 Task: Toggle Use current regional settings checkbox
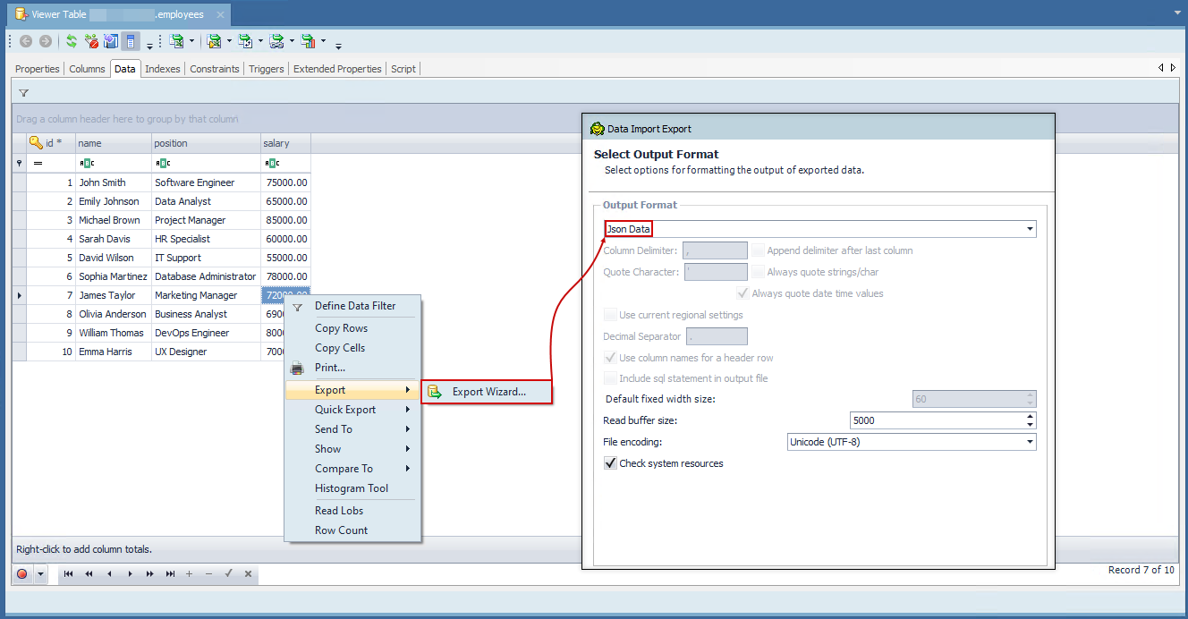610,315
